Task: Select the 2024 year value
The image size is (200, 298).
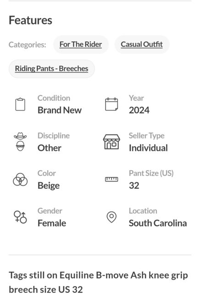Action: (139, 110)
